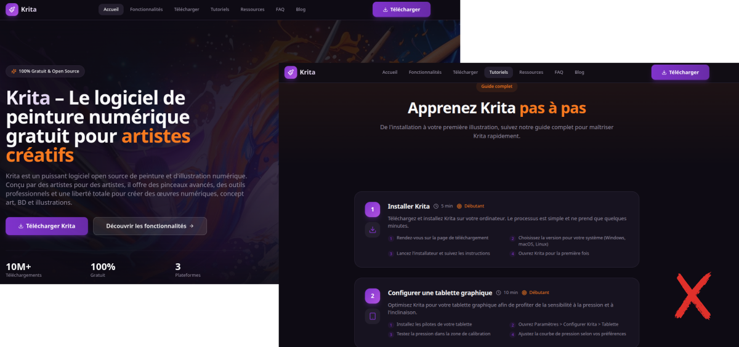739x347 pixels.
Task: Click the '10 min' duration label
Action: (511, 293)
